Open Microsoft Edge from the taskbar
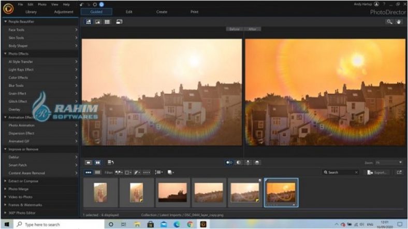Screen dimensions: 408x229 (177, 224)
